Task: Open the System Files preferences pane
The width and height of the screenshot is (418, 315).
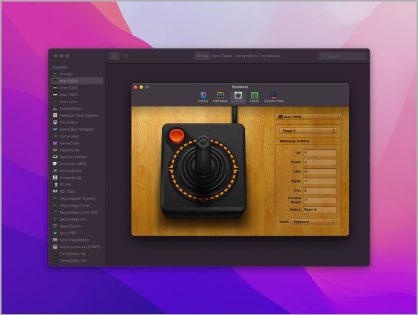Action: click(273, 97)
